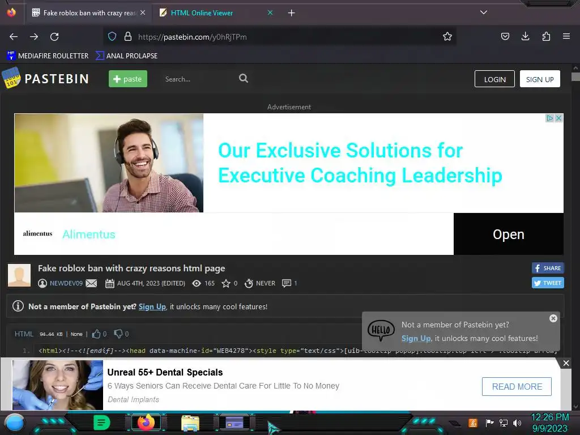This screenshot has width=580, height=435.
Task: Open the File Explorer taskbar icon
Action: (x=190, y=423)
